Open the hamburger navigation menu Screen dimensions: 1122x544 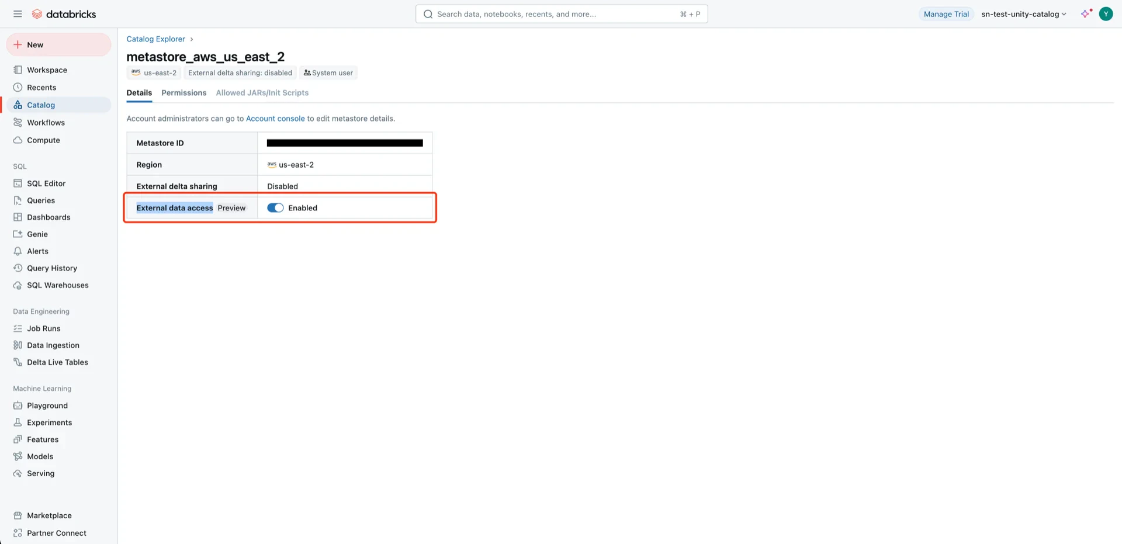[18, 14]
